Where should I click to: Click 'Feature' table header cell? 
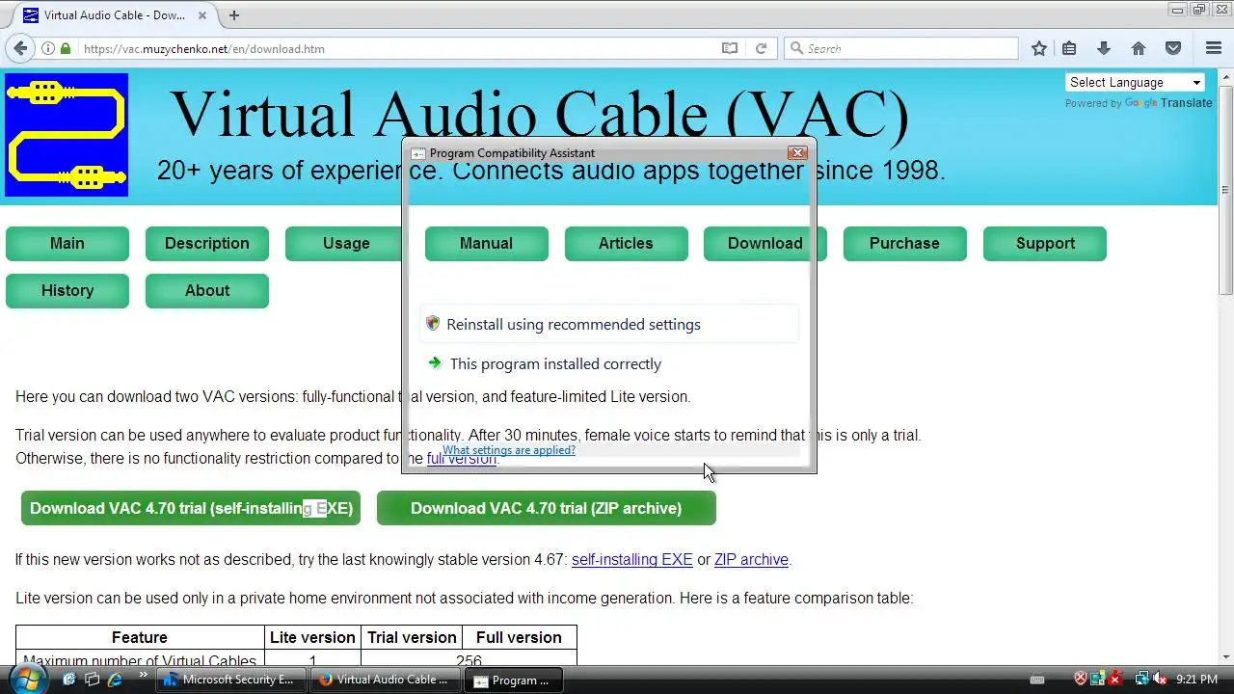pyautogui.click(x=140, y=637)
